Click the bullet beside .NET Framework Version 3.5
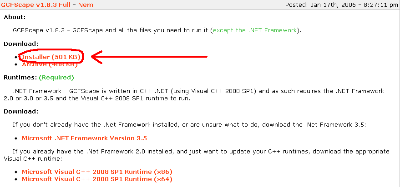Viewport: 400px width, 187px height. tap(17, 138)
